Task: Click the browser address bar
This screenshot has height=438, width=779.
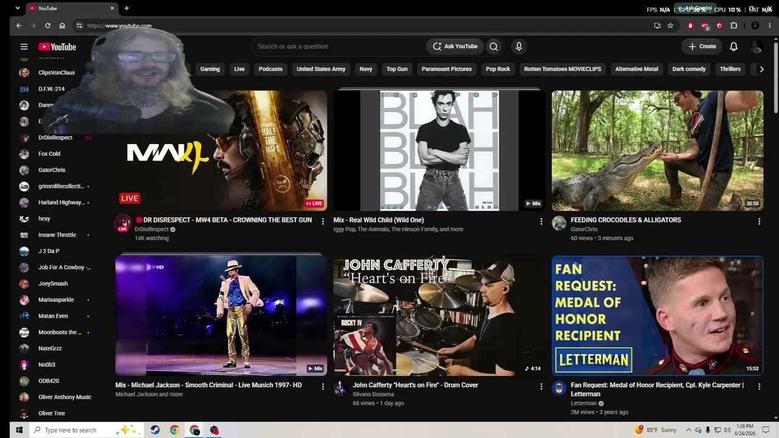Action: (365, 26)
